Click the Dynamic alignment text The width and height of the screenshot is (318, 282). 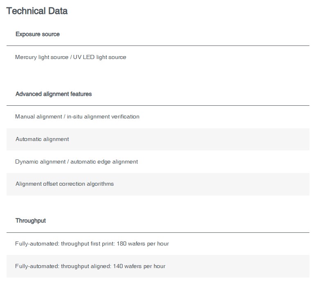[x=40, y=161]
